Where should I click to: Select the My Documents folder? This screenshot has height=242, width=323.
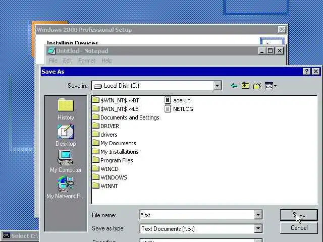(x=114, y=143)
